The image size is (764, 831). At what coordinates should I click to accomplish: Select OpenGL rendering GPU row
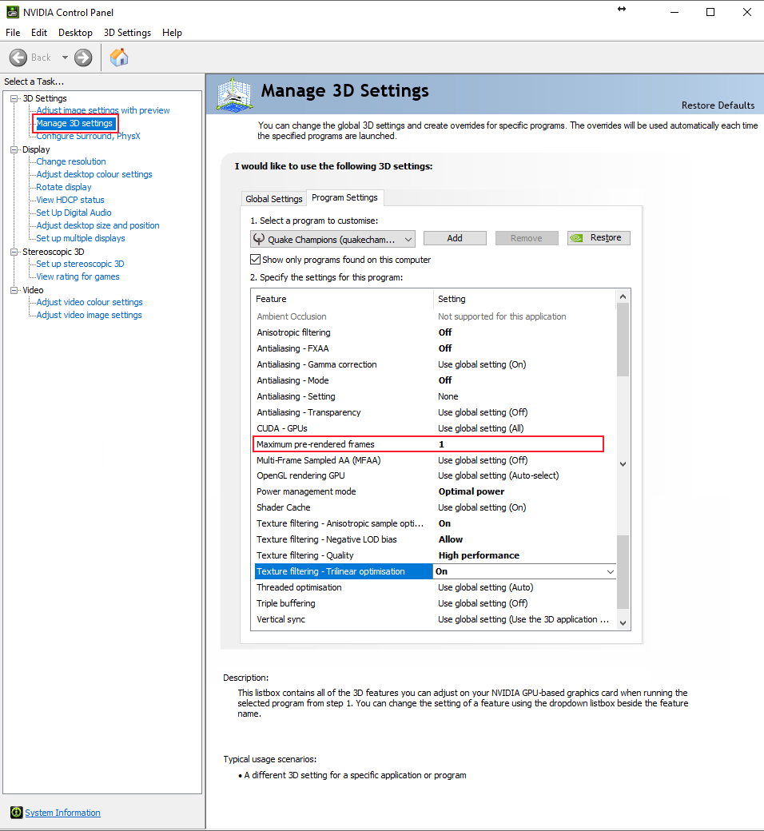(434, 475)
